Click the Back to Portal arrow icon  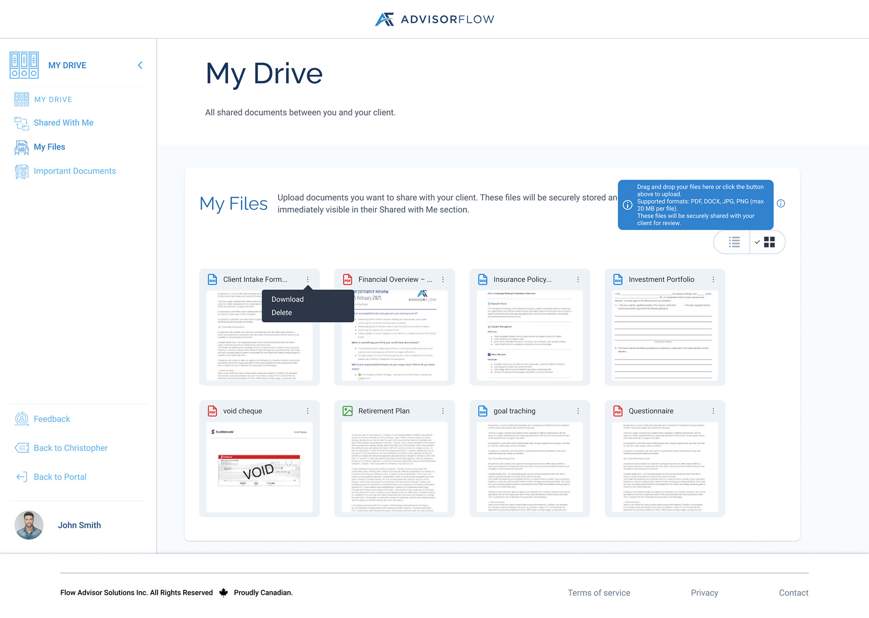click(21, 477)
